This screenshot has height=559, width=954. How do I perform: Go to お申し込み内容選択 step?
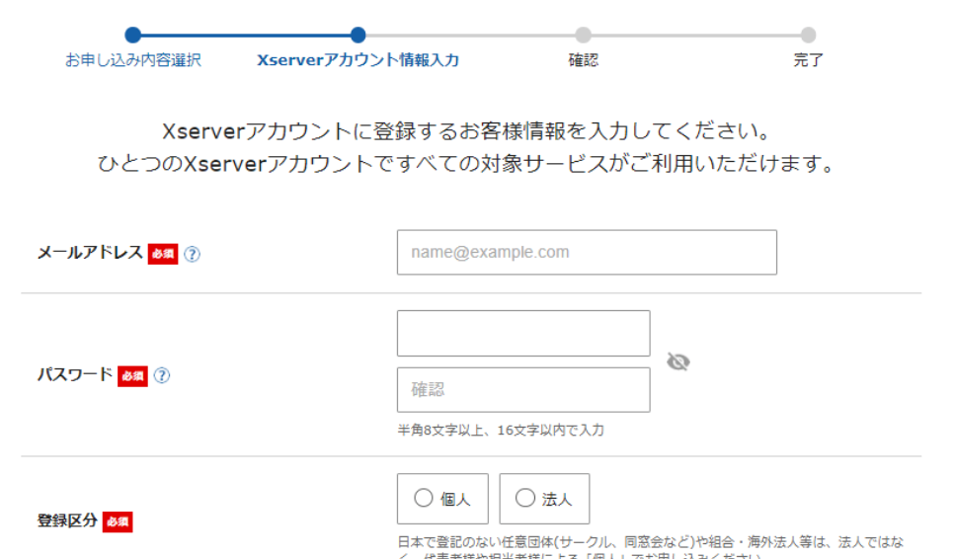pyautogui.click(x=133, y=60)
